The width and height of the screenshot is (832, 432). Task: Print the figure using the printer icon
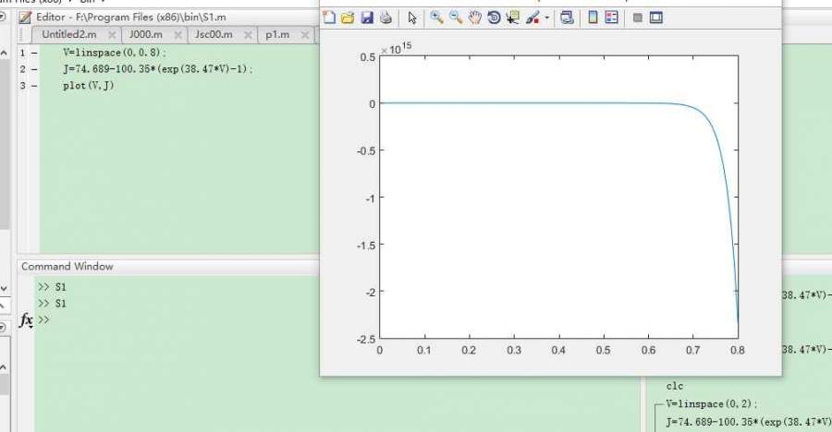pyautogui.click(x=385, y=18)
